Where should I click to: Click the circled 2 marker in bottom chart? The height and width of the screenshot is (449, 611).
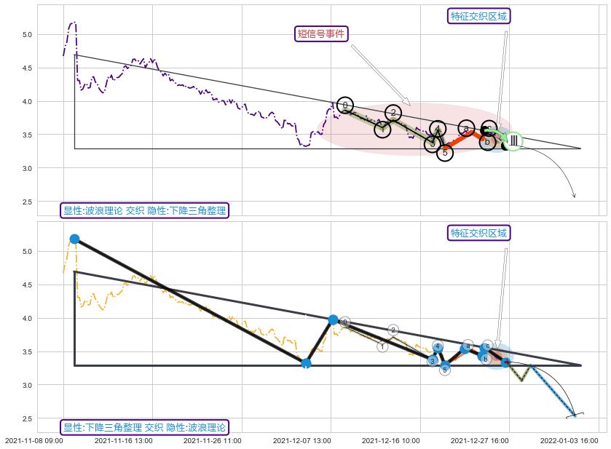[x=393, y=330]
